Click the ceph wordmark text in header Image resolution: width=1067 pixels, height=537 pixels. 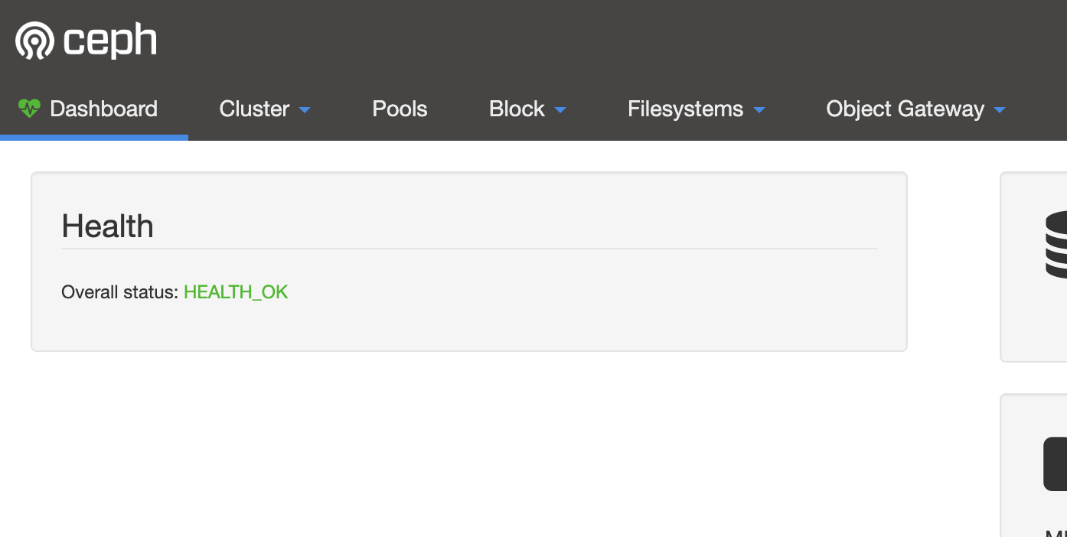[110, 41]
